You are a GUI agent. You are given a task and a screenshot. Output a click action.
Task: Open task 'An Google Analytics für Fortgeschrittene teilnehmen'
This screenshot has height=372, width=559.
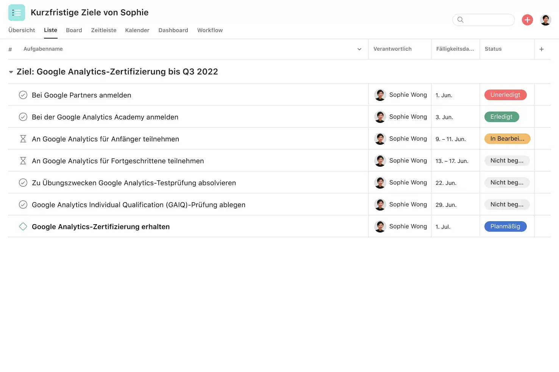pyautogui.click(x=118, y=161)
